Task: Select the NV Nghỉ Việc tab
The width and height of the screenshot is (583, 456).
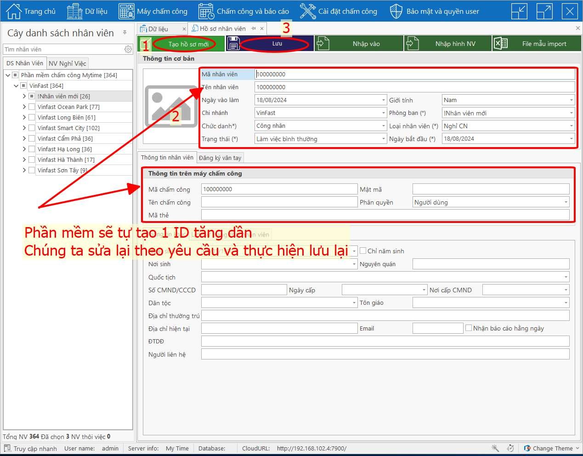Action: coord(67,63)
